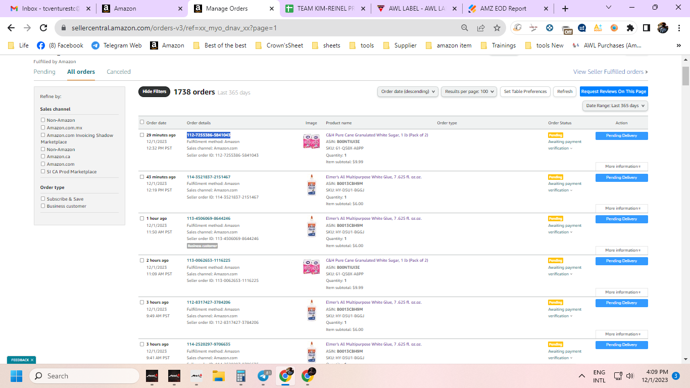This screenshot has height=388, width=690.
Task: Reload the Seller Central page
Action: coord(43,28)
